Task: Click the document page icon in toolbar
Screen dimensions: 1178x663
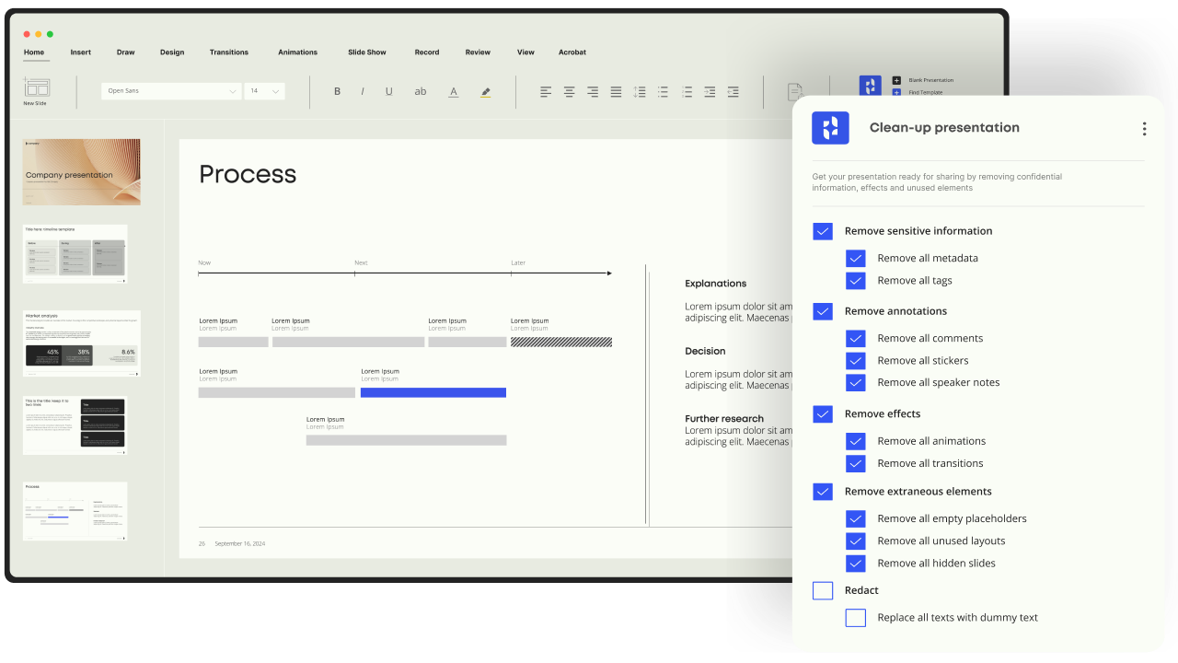Action: [x=794, y=92]
